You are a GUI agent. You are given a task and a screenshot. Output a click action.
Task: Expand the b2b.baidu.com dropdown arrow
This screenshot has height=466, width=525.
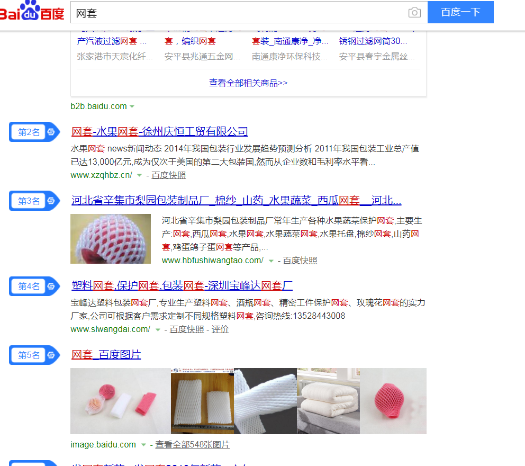point(132,106)
